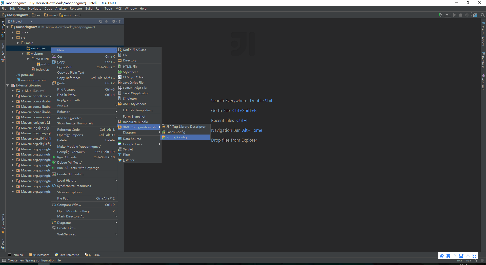Toggle the 7: Structure tool window
The image size is (486, 265).
[3, 52]
